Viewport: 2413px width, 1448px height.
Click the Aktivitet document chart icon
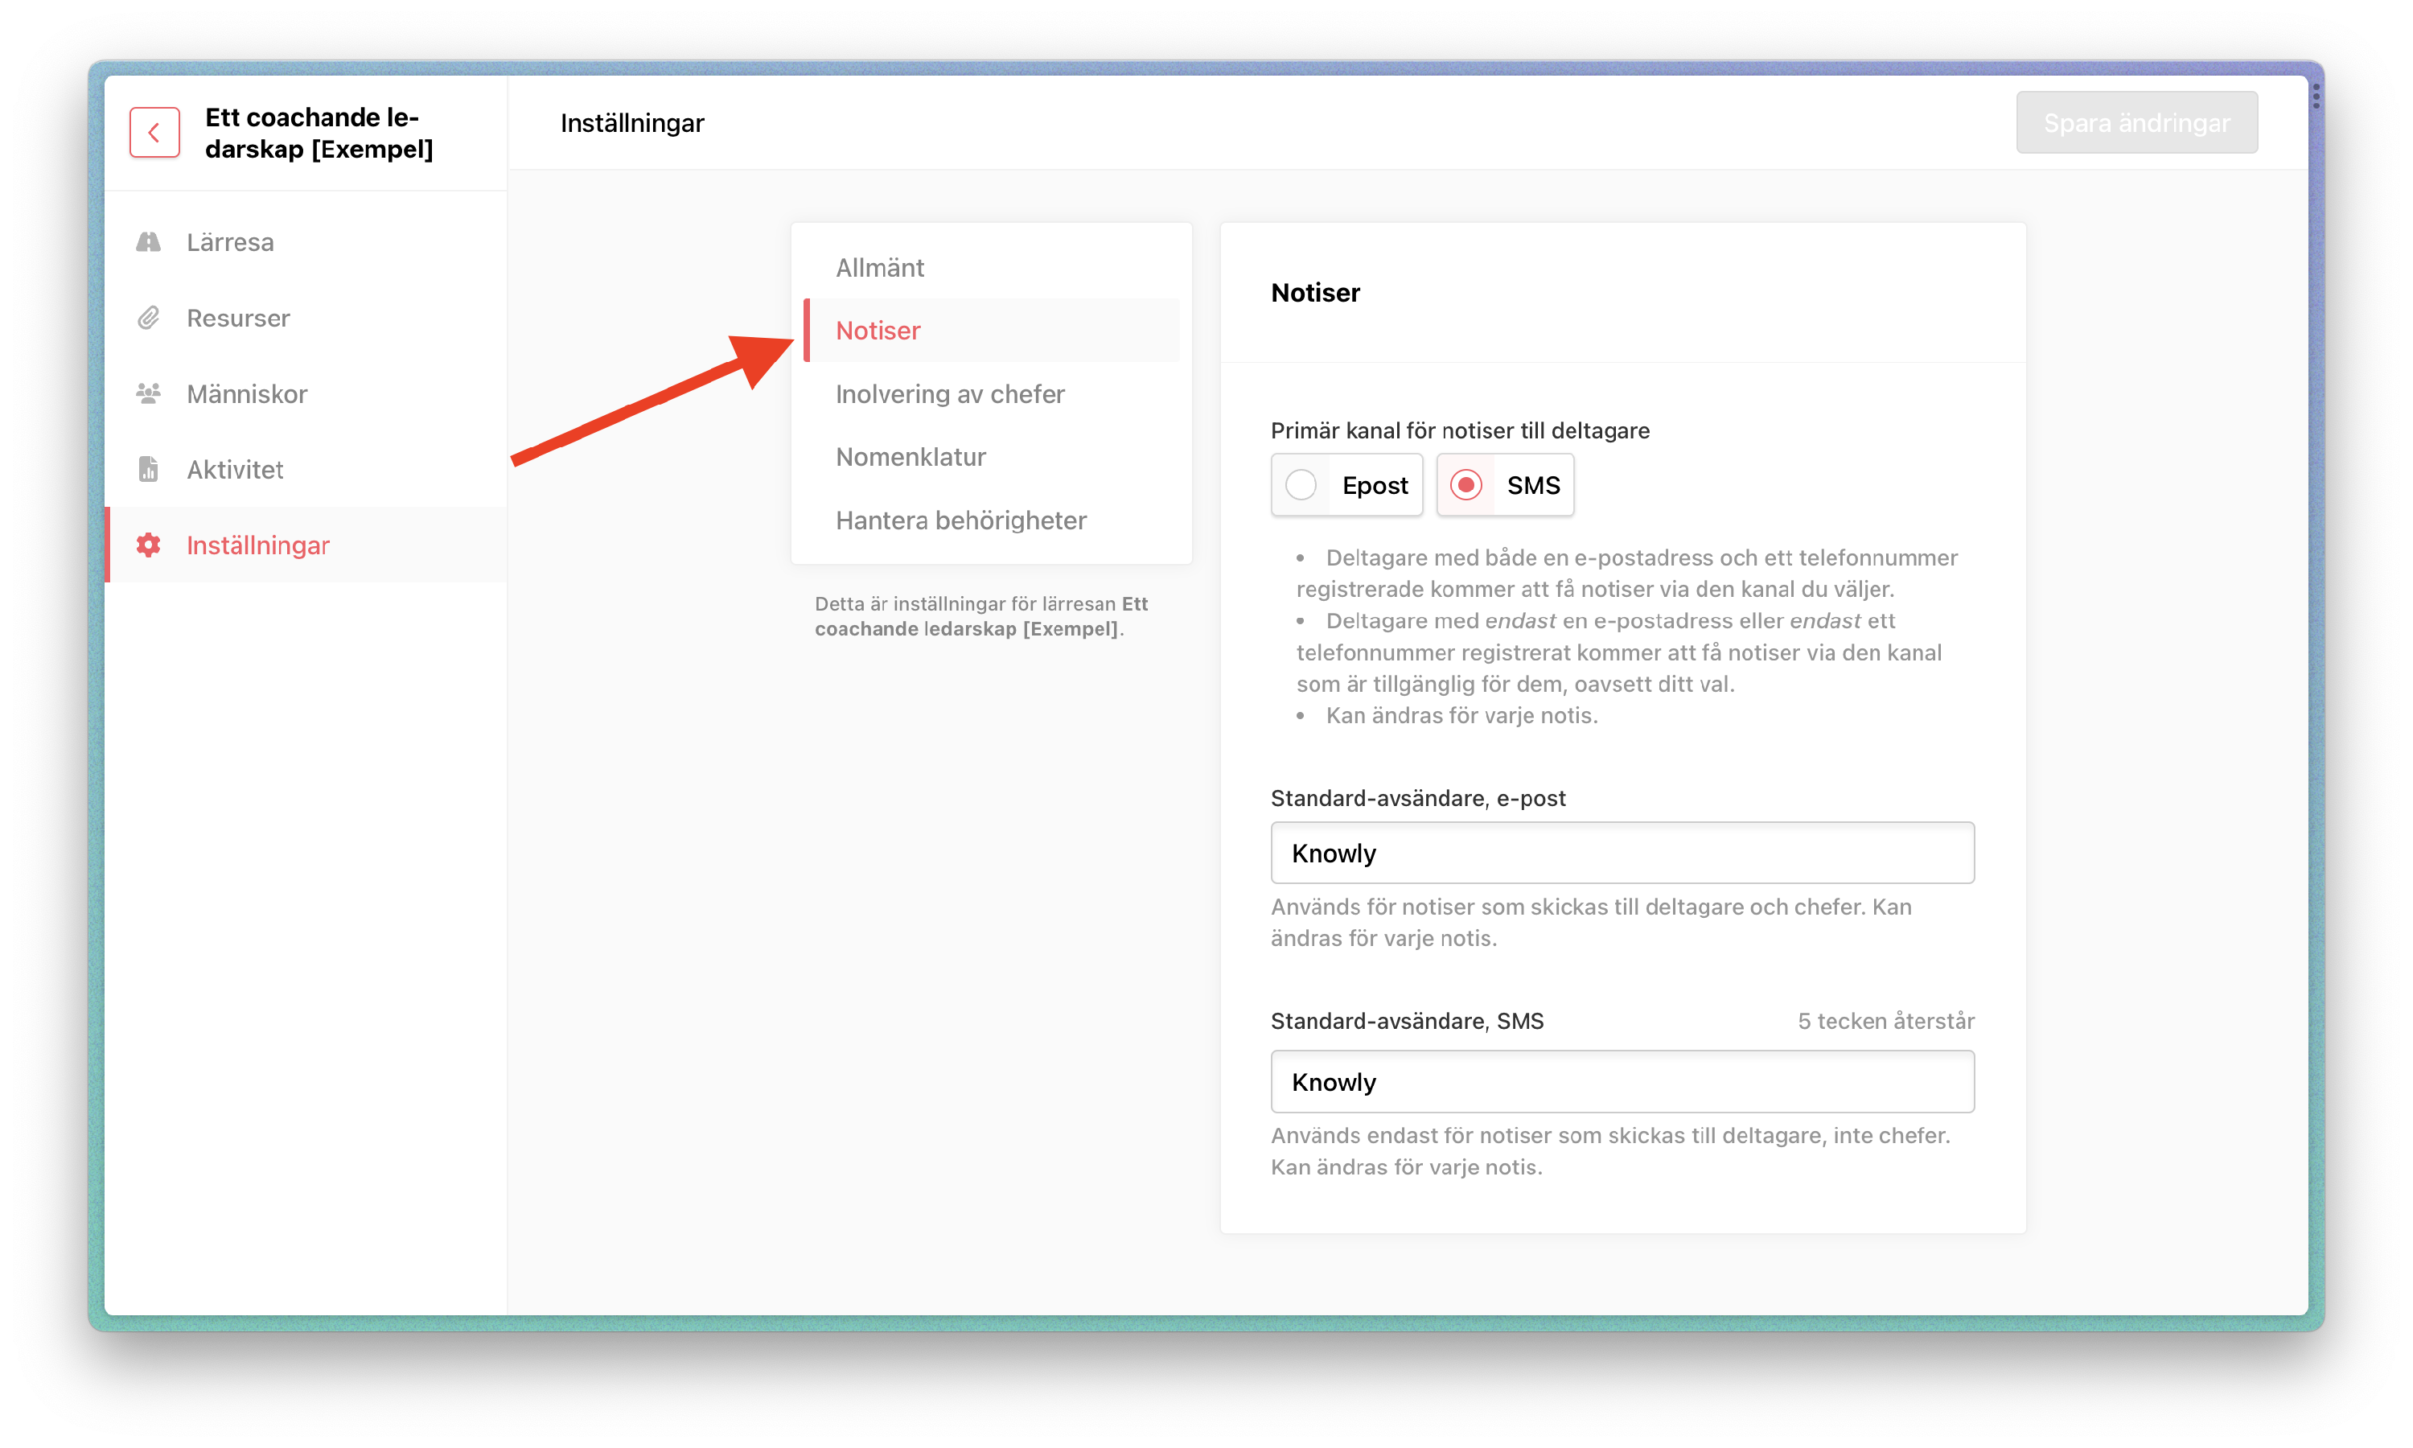(148, 469)
